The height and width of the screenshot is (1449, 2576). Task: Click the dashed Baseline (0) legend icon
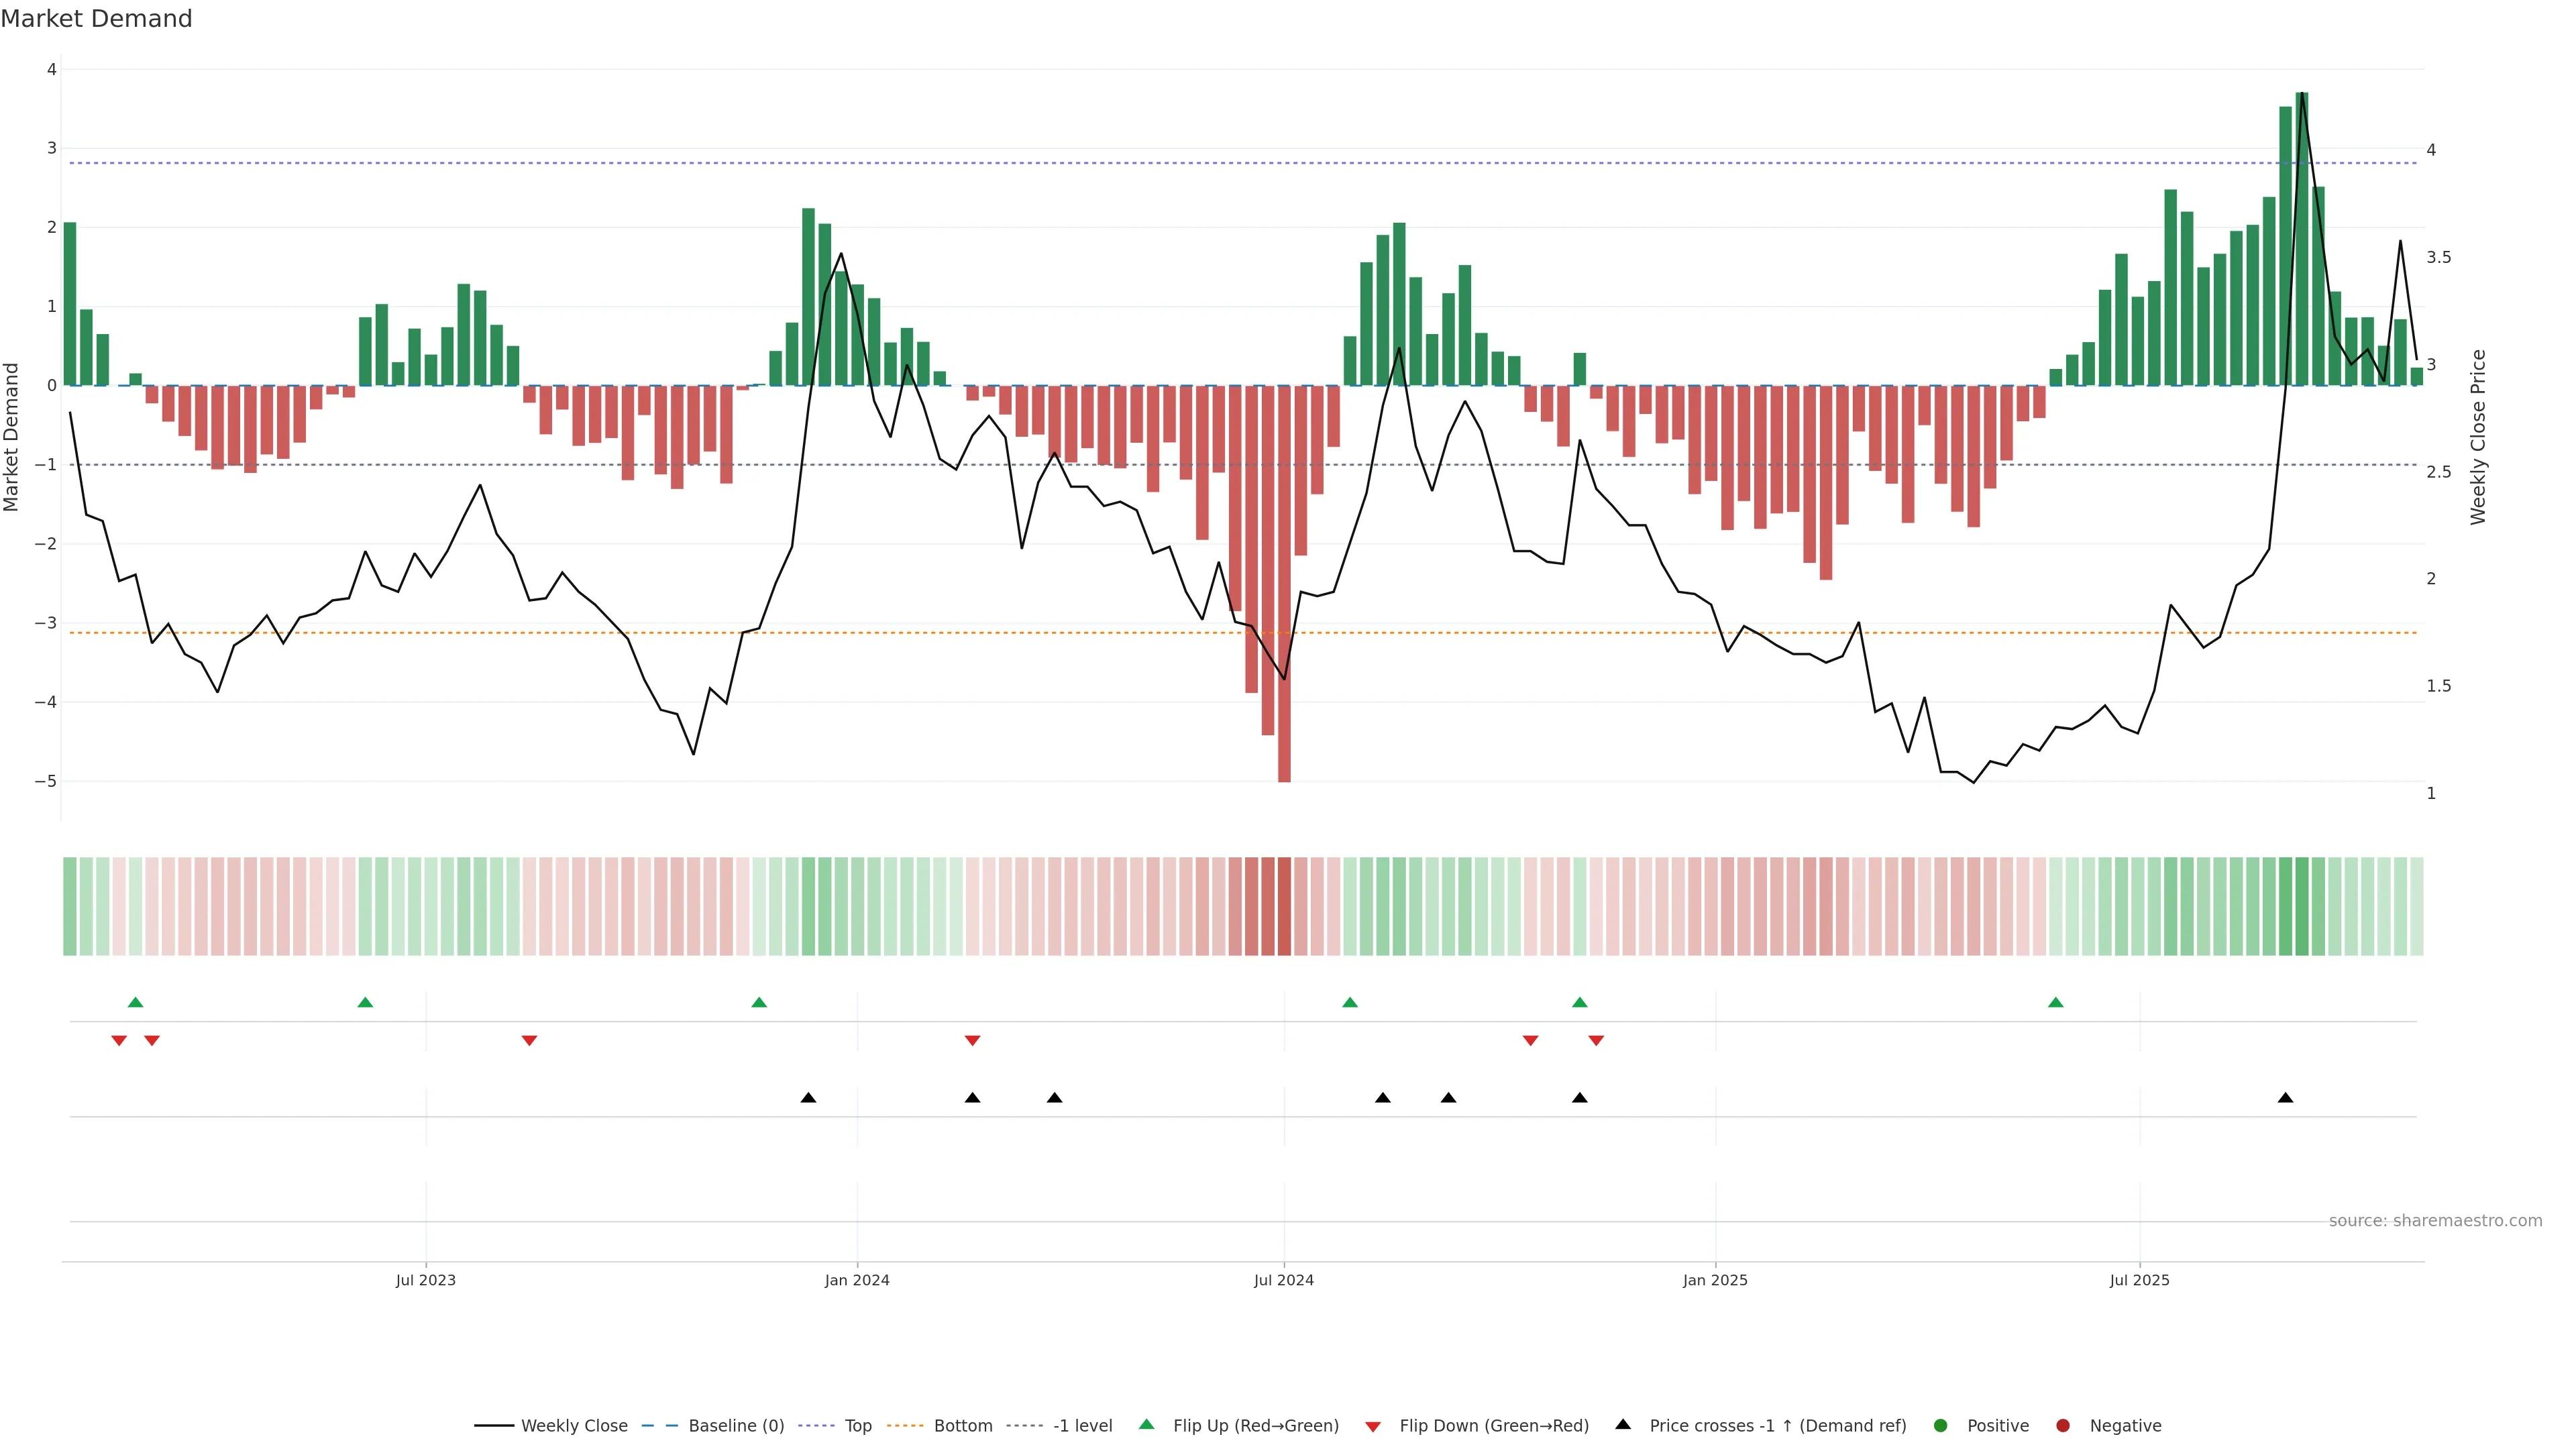tap(660, 1426)
